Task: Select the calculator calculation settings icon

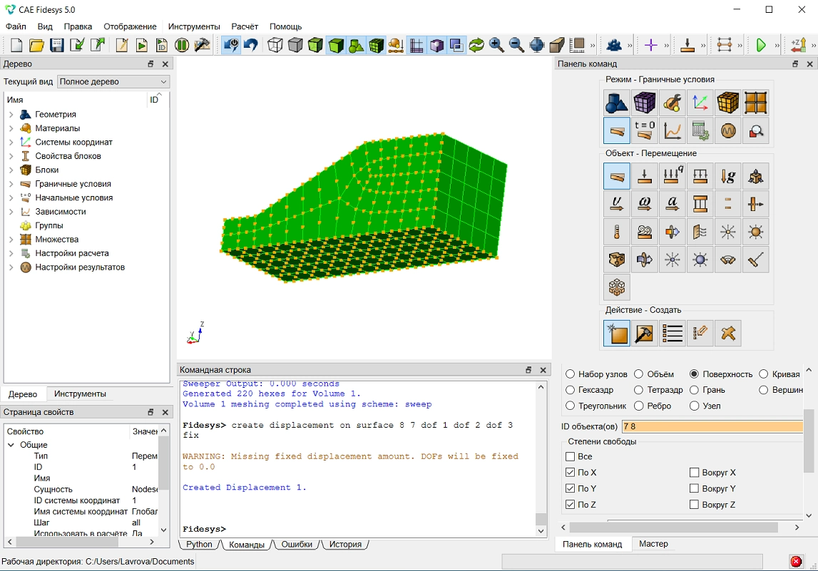Action: 700,130
